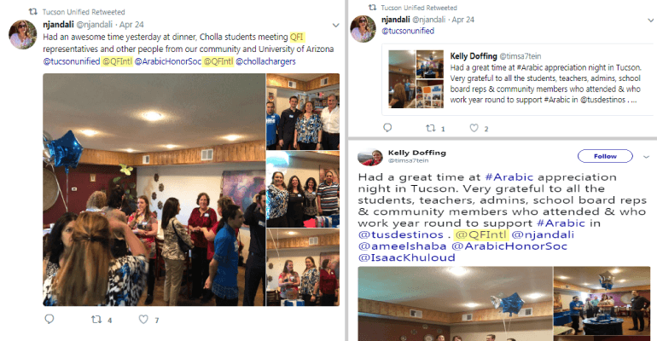Retweet the Cholla students dinner tweet
Viewport: 657px width, 341px height.
tap(96, 320)
